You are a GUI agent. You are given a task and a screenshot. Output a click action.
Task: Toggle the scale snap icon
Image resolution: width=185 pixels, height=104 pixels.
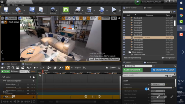(x=100, y=18)
